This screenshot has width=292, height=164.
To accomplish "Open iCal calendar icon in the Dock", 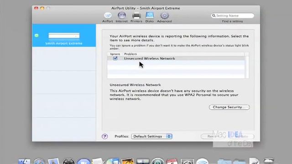I will tap(172, 161).
